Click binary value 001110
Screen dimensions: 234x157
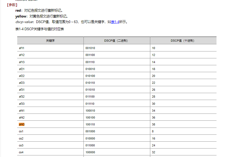[x=90, y=62]
